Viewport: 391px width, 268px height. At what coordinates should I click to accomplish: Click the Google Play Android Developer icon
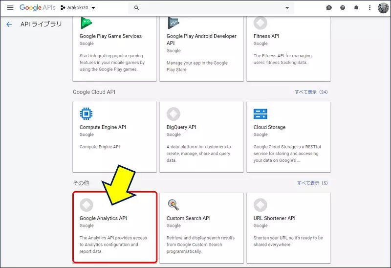tap(174, 23)
